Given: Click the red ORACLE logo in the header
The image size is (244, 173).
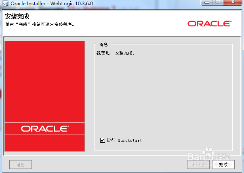Looking at the screenshot, I should click(x=209, y=24).
